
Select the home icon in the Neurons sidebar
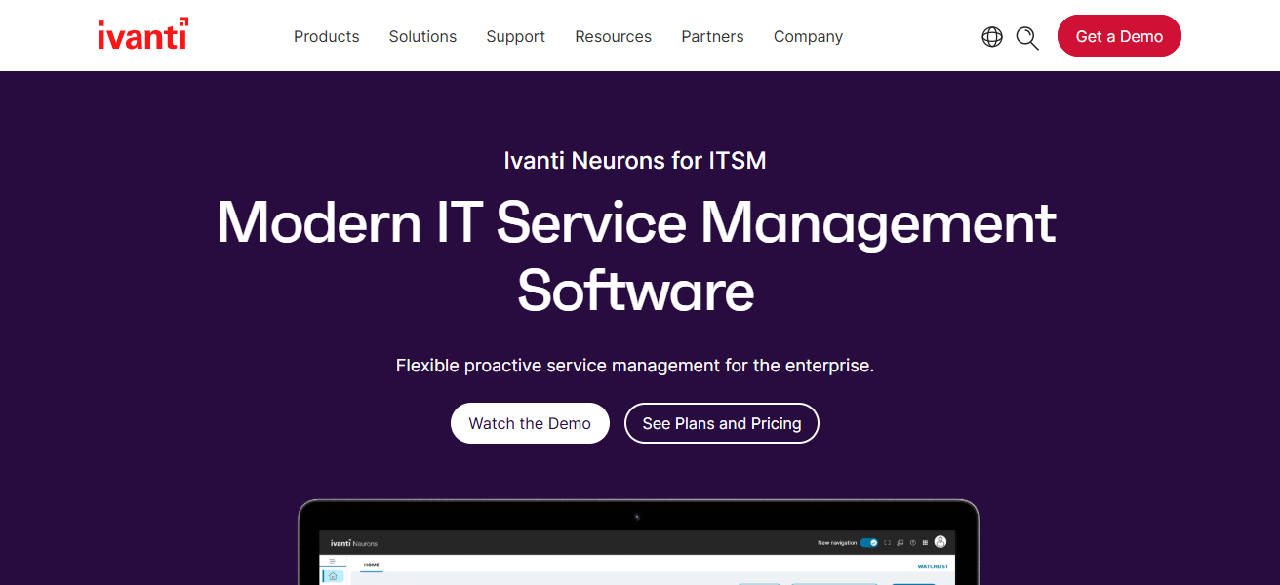coord(333,577)
